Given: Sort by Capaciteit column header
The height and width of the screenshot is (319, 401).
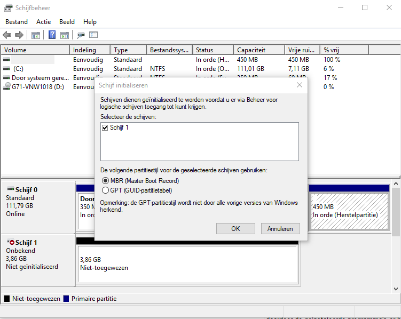Looking at the screenshot, I should (260, 50).
